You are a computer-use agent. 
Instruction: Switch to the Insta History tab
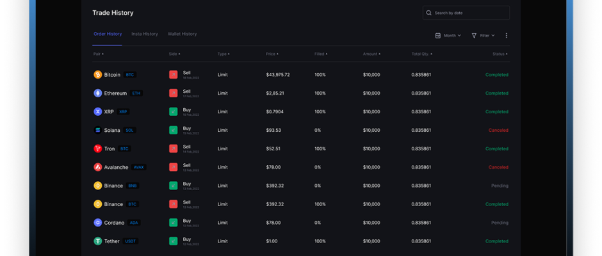tap(145, 34)
